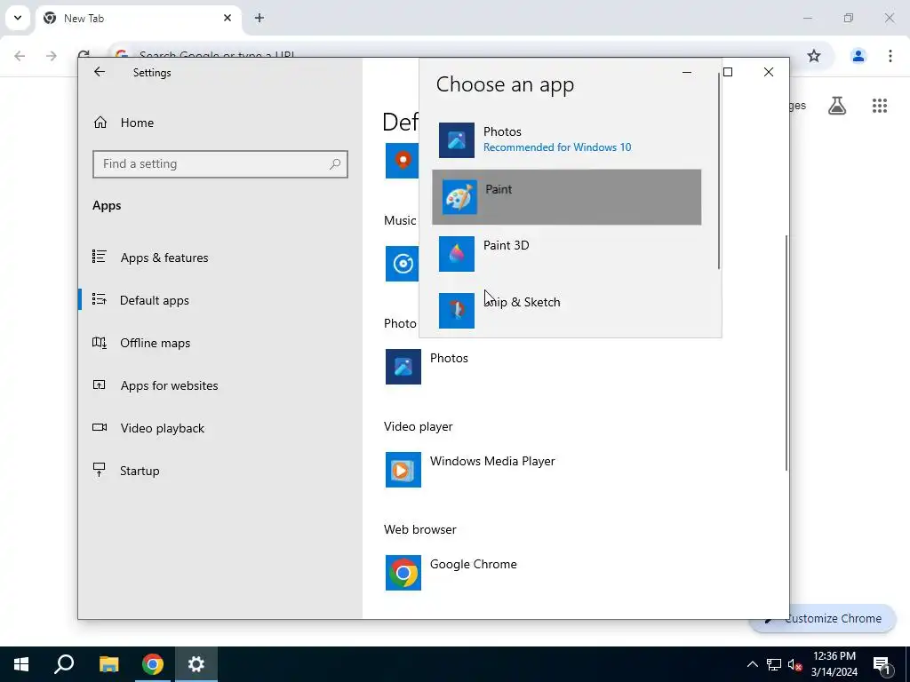
Task: Open Google apps grid
Action: 879,106
